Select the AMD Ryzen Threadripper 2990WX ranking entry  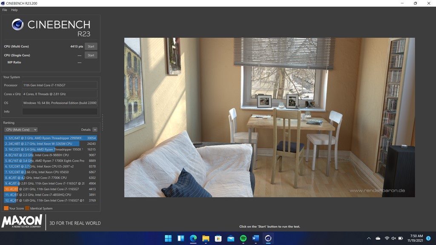(50, 138)
